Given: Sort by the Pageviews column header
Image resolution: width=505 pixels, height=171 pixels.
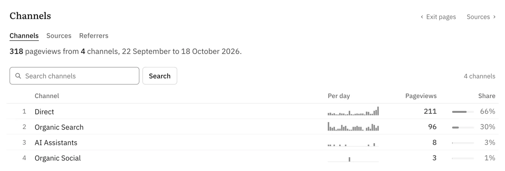Looking at the screenshot, I should tap(421, 96).
